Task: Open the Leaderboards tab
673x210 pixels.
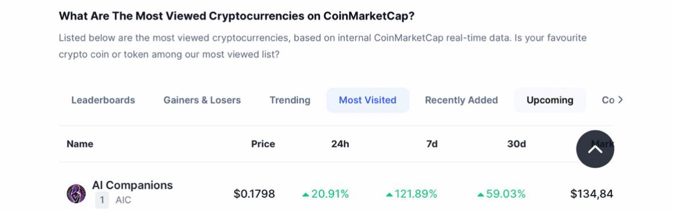Action: [x=103, y=100]
